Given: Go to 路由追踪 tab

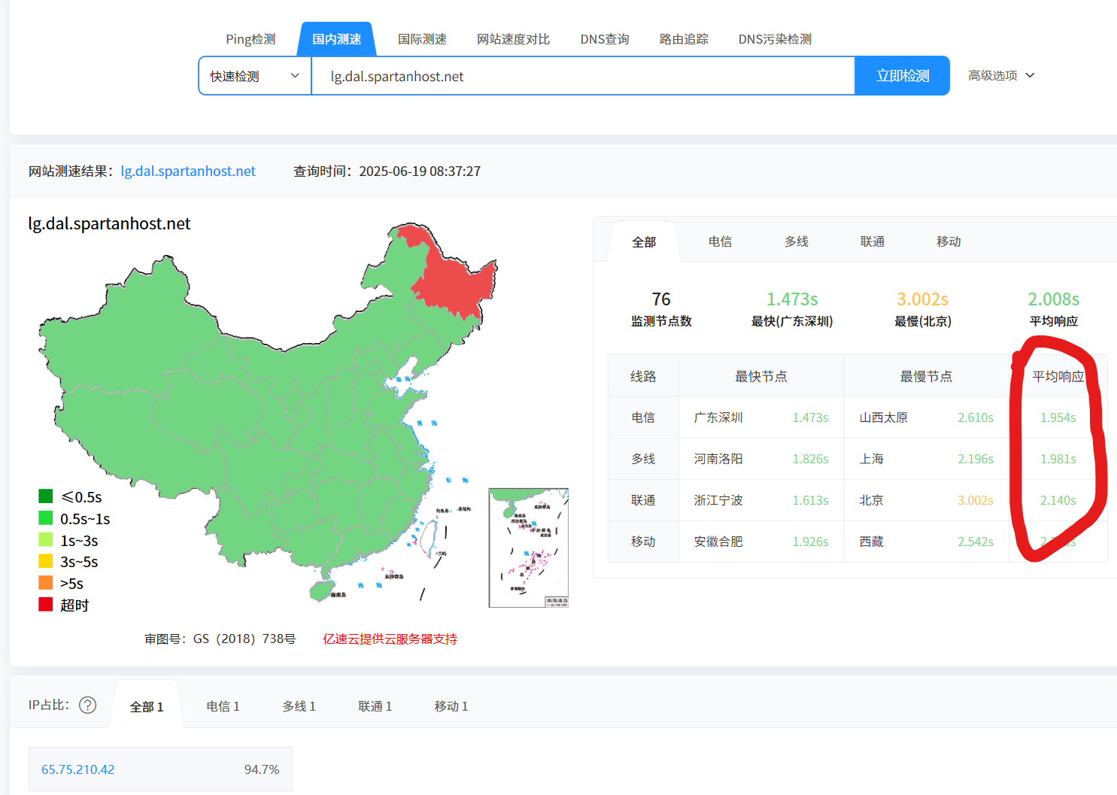Looking at the screenshot, I should click(x=684, y=39).
